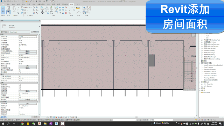Open WeChat from the taskbar
The width and height of the screenshot is (224, 126).
coord(34,124)
